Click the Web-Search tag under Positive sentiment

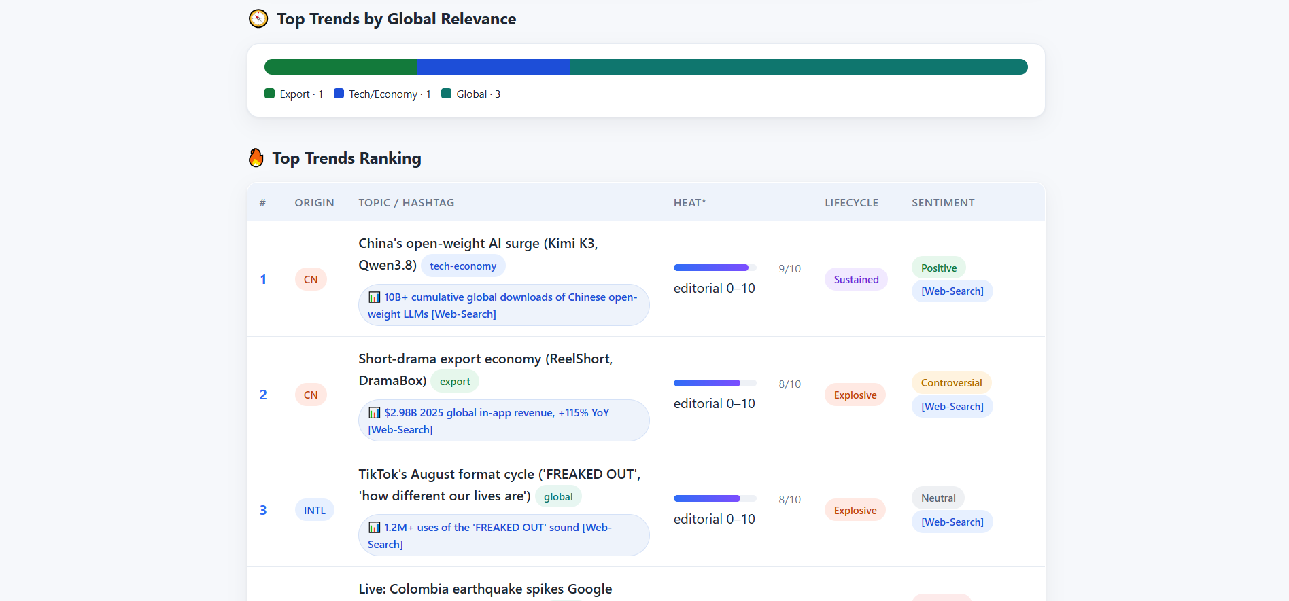pos(952,291)
